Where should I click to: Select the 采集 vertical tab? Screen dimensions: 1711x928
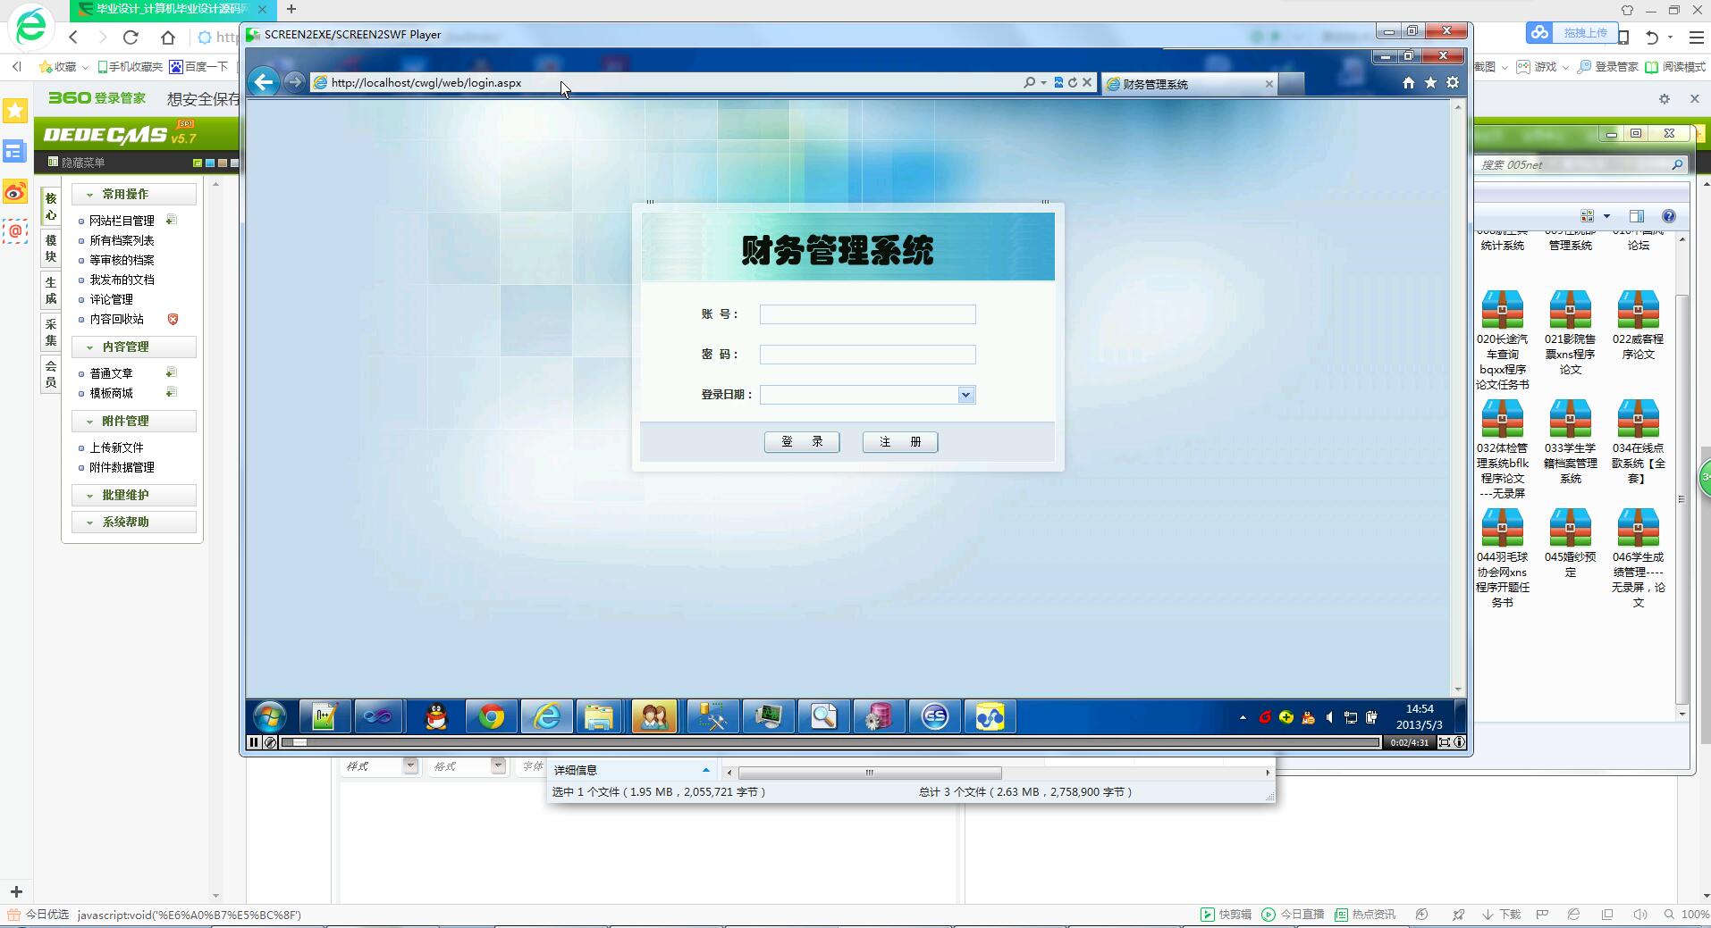pyautogui.click(x=51, y=332)
